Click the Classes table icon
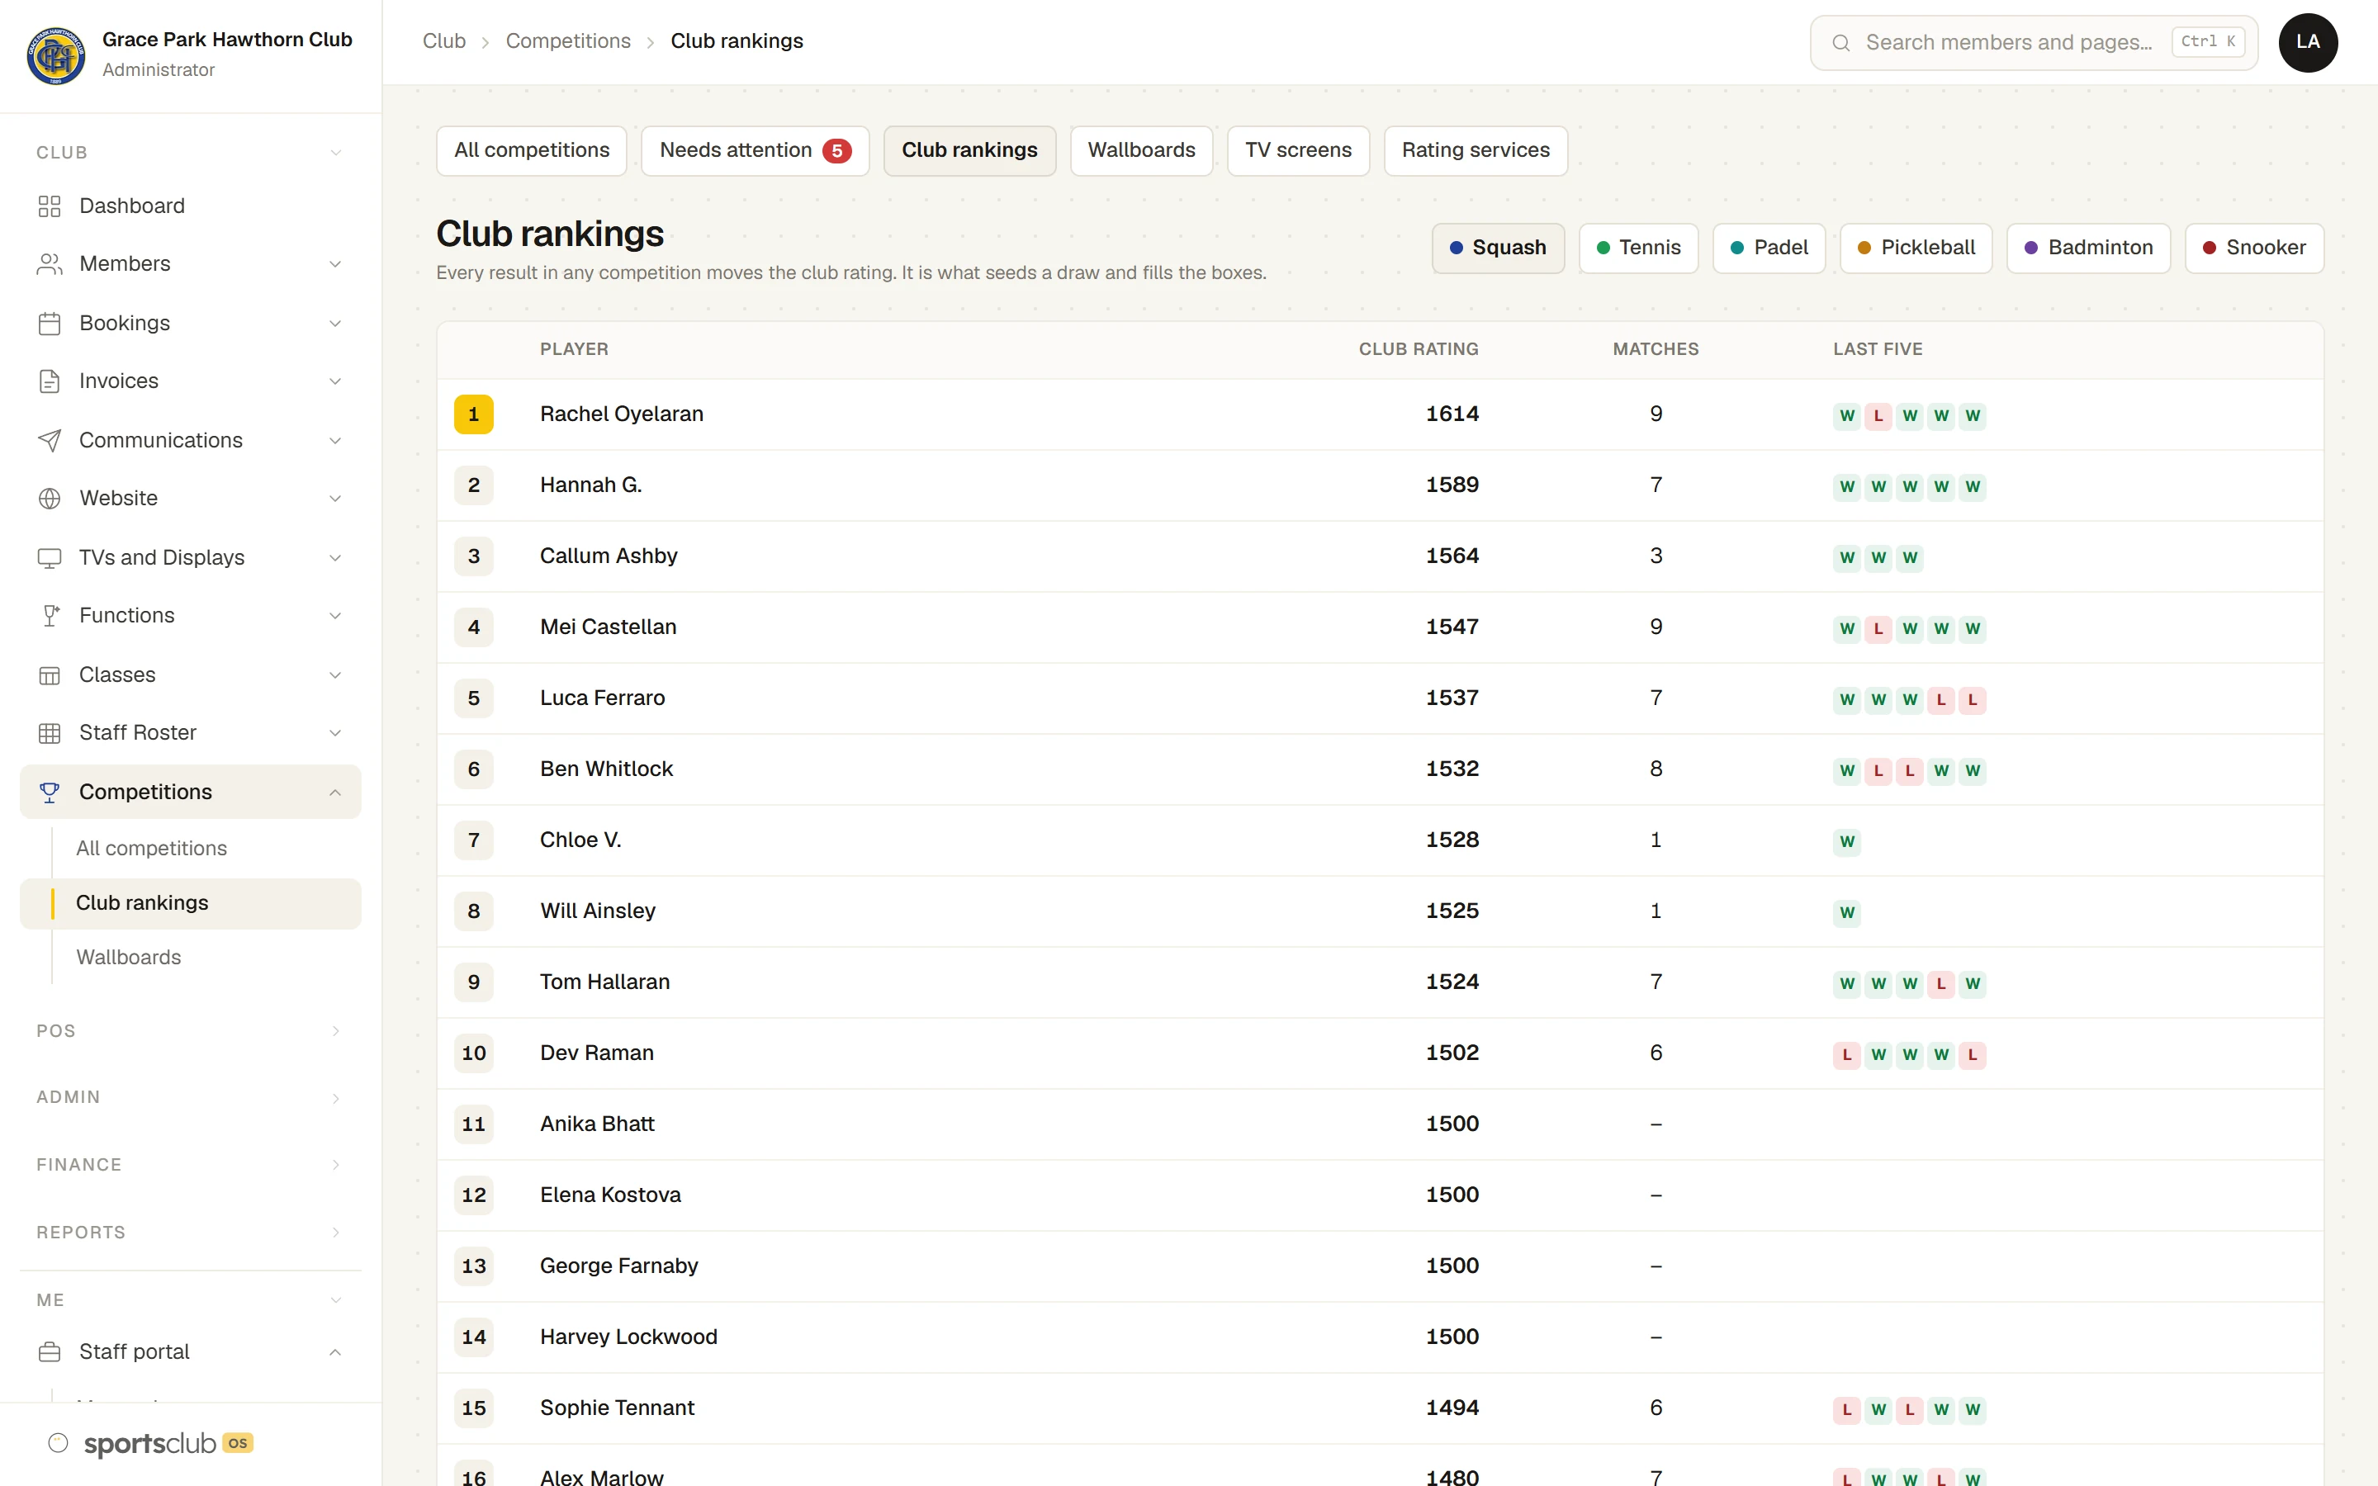The image size is (2378, 1486). pyautogui.click(x=50, y=674)
